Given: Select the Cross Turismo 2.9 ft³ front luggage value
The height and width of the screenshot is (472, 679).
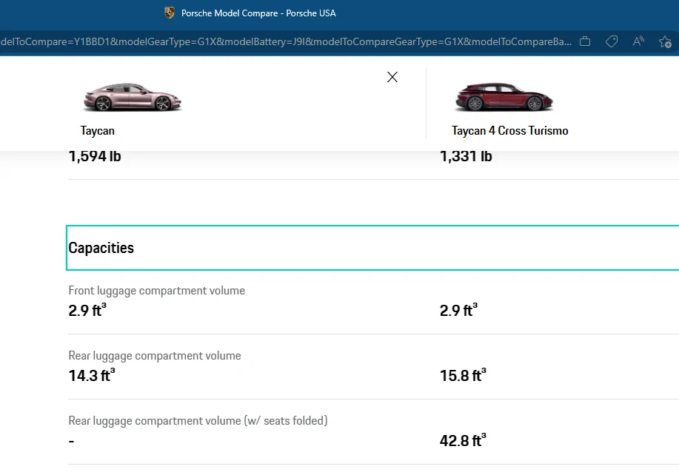Looking at the screenshot, I should click(x=458, y=310).
